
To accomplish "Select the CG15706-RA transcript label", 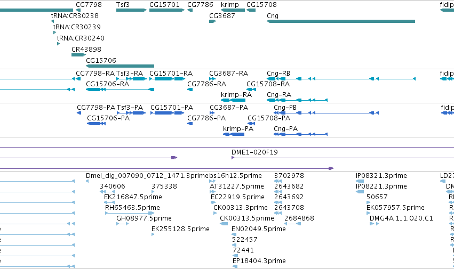I will coord(107,84).
